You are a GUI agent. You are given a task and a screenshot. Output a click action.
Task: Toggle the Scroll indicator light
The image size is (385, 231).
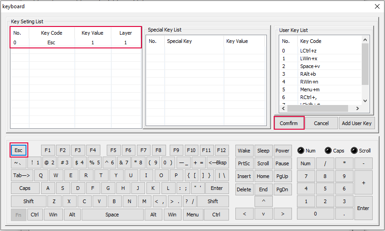[x=354, y=151]
